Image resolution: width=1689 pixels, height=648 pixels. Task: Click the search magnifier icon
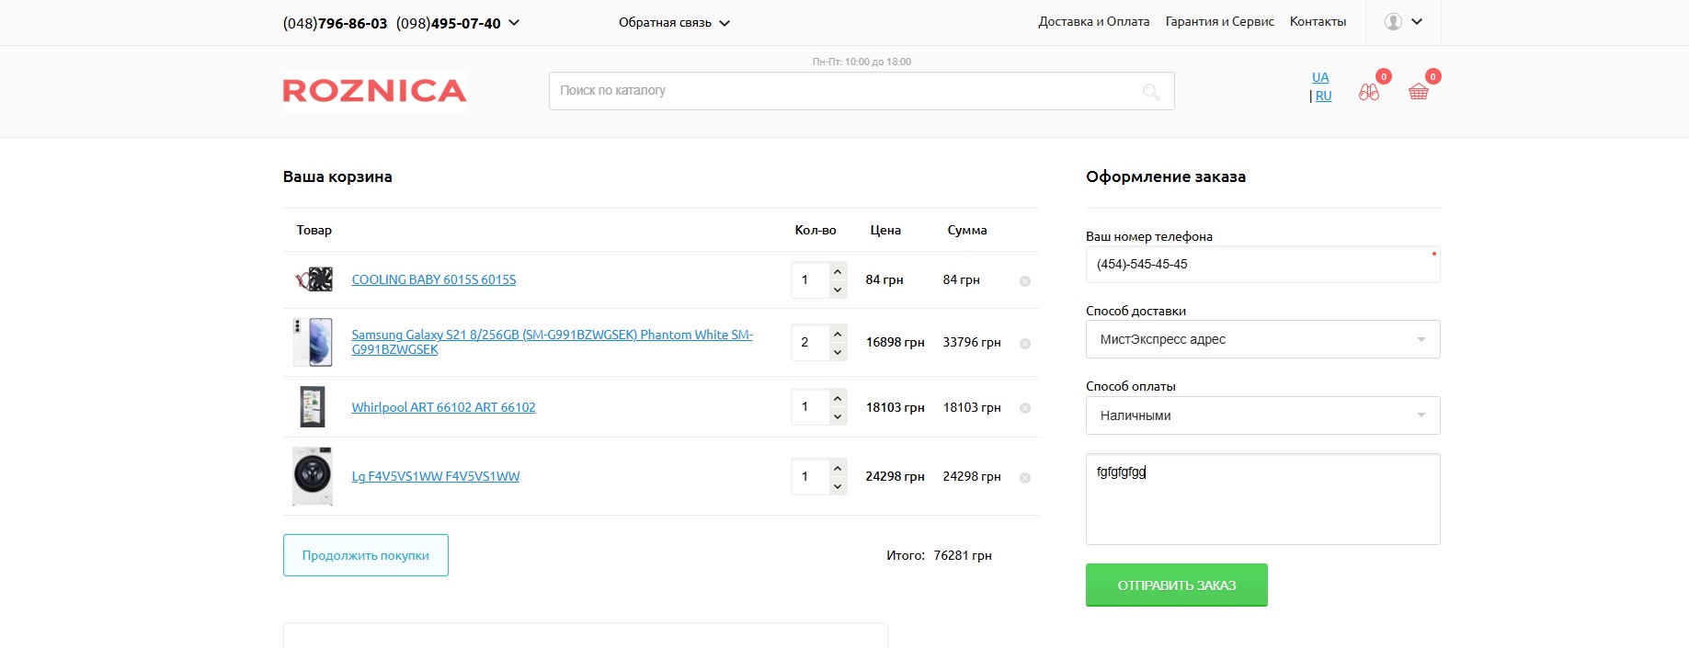tap(1151, 92)
